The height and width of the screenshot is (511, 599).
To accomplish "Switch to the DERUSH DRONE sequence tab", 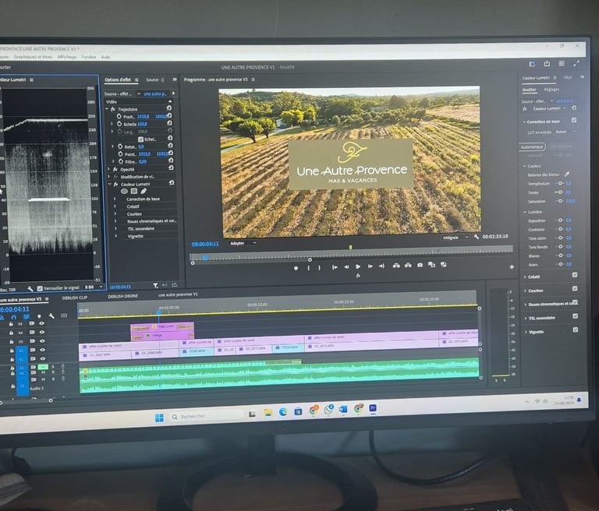I will click(x=122, y=296).
